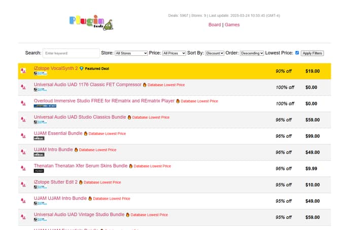Click the $10.00 price for Stutter Edit 2
The height and width of the screenshot is (230, 345).
(x=313, y=185)
